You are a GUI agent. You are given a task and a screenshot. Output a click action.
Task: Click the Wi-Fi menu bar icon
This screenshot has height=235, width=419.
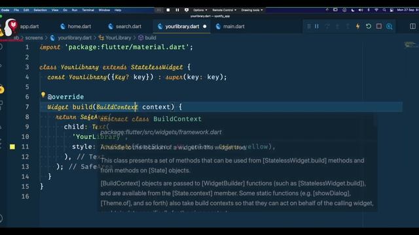376,10
